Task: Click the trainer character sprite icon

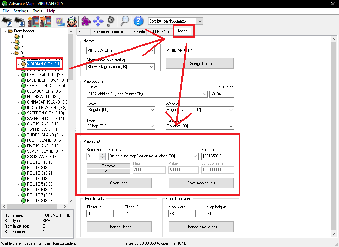Action: (x=72, y=21)
